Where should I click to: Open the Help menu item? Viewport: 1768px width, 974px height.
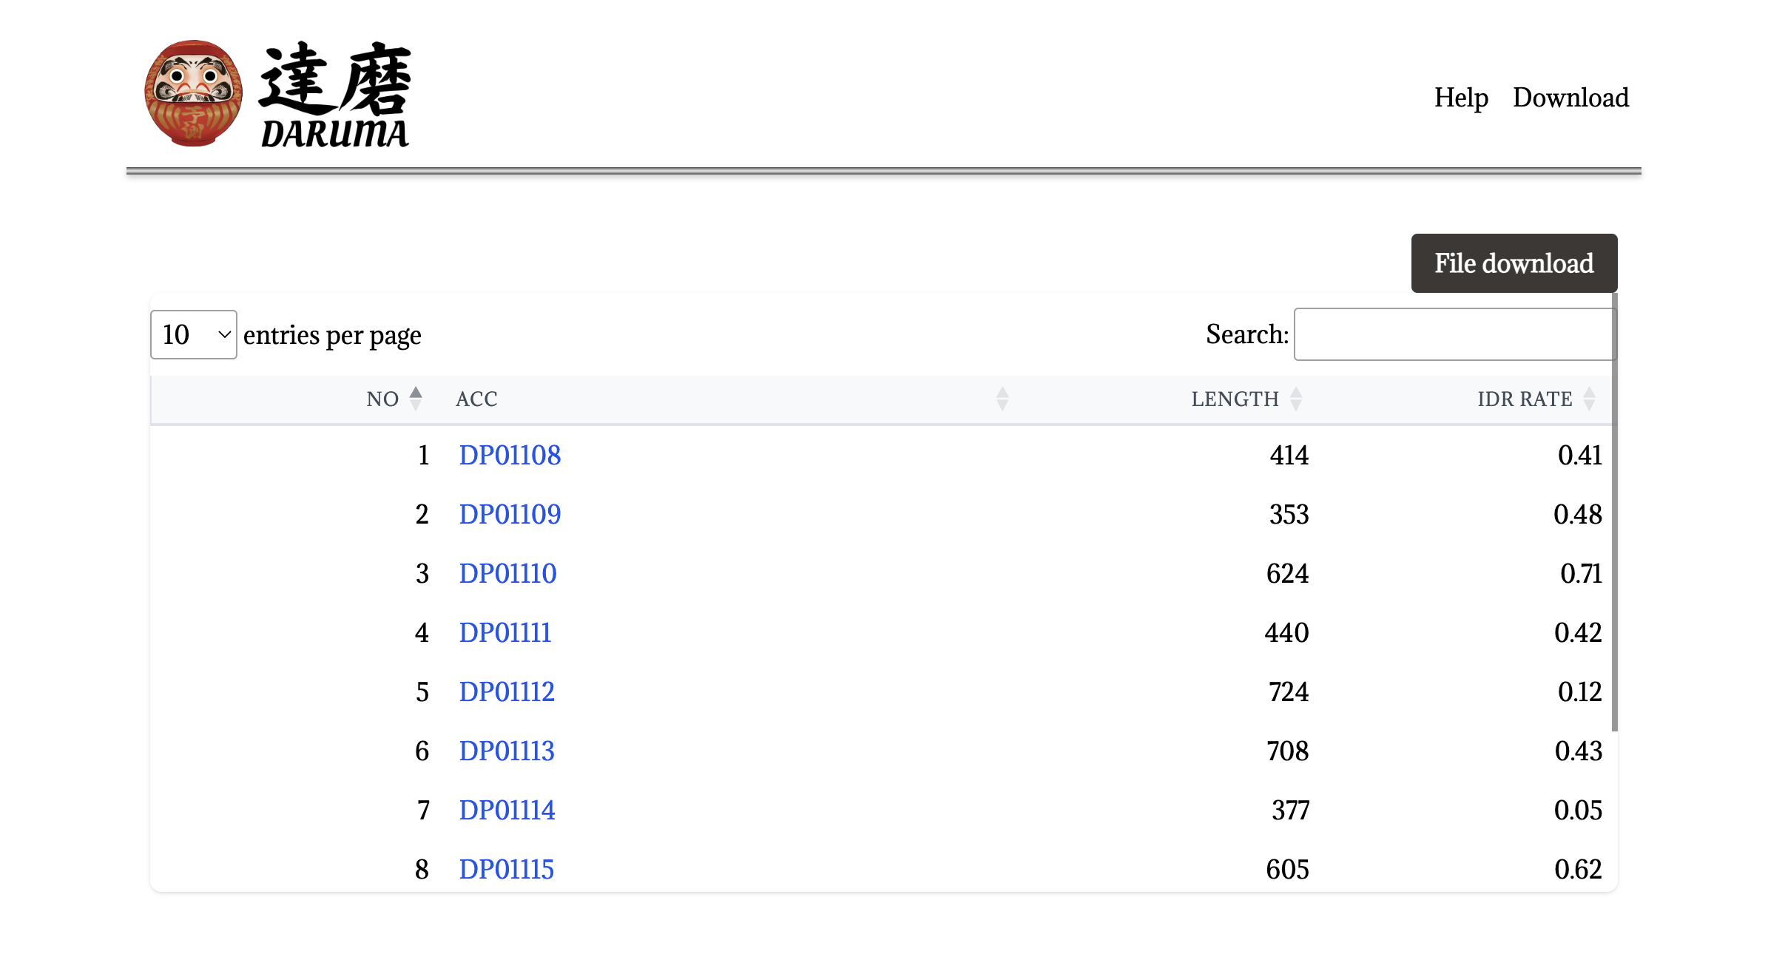click(1460, 98)
